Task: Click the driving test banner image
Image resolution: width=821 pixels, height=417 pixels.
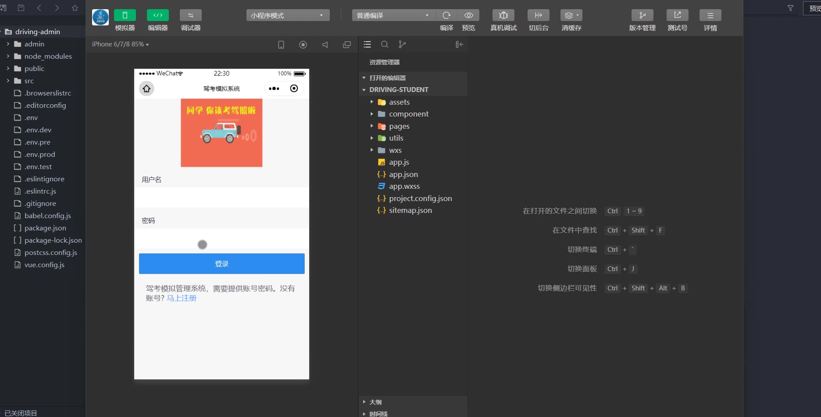Action: pos(221,133)
